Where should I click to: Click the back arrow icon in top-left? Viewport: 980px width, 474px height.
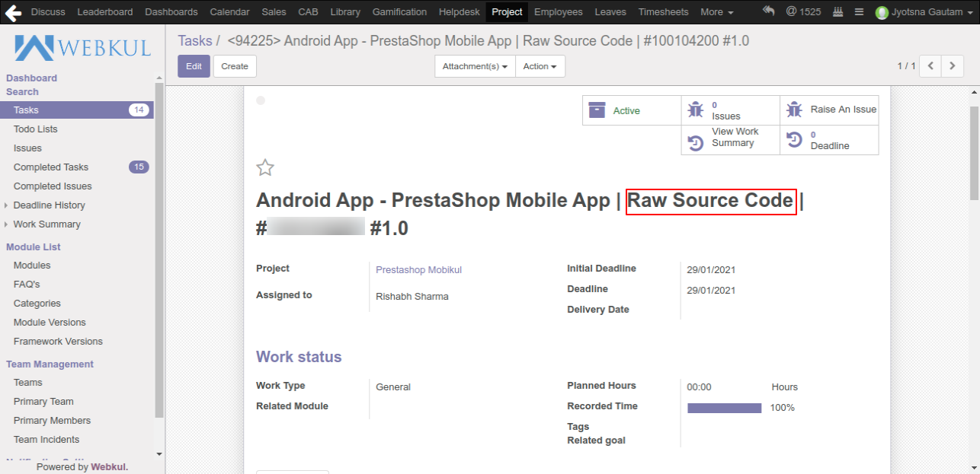(x=13, y=11)
